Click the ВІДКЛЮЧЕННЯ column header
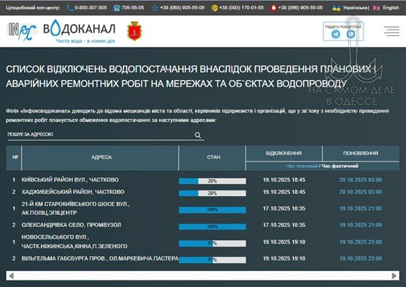Viewport: 406px width, 287px height. (284, 154)
